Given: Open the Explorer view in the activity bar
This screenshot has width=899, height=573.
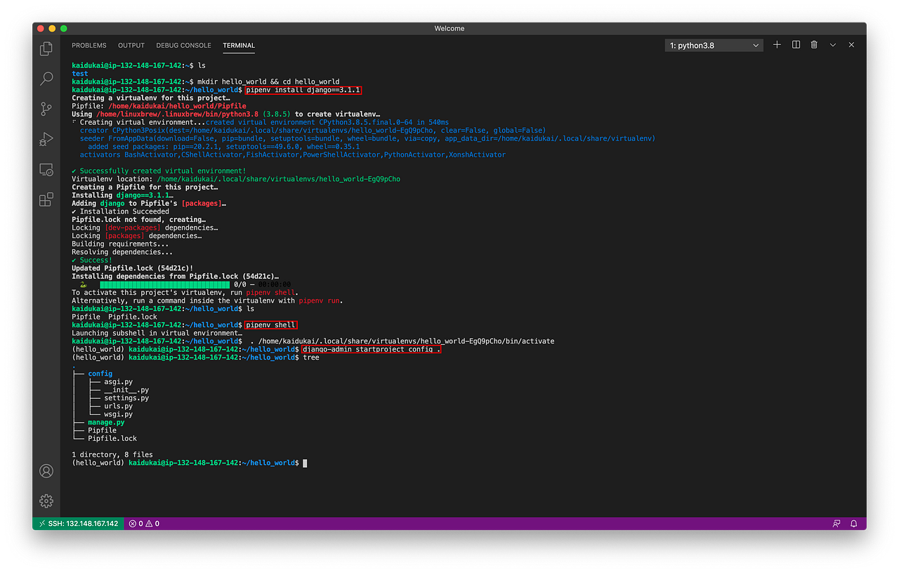Looking at the screenshot, I should 46,48.
